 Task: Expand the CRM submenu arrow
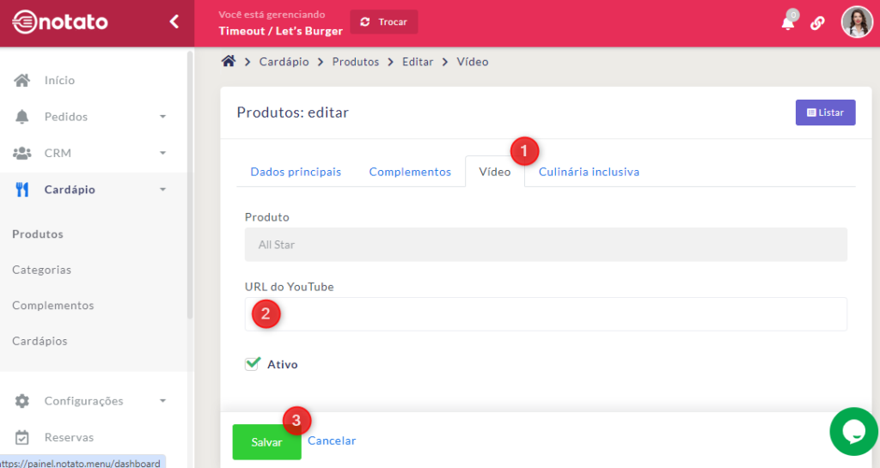(x=162, y=153)
